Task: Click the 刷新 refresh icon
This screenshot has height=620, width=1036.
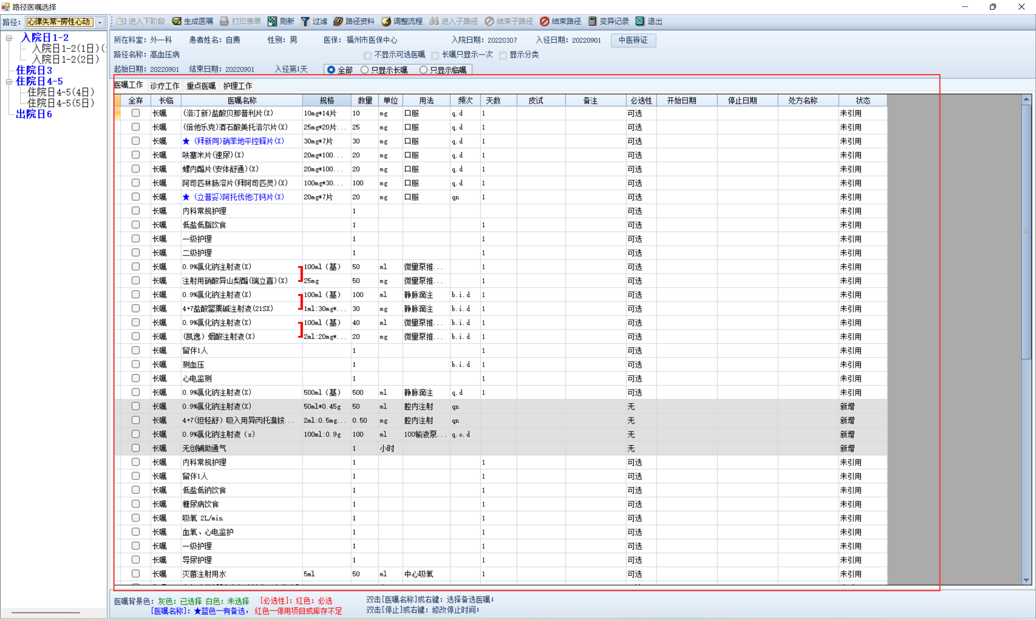Action: [272, 21]
